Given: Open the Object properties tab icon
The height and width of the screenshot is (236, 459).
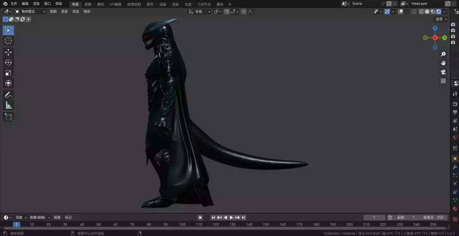Looking at the screenshot, I should [455, 158].
